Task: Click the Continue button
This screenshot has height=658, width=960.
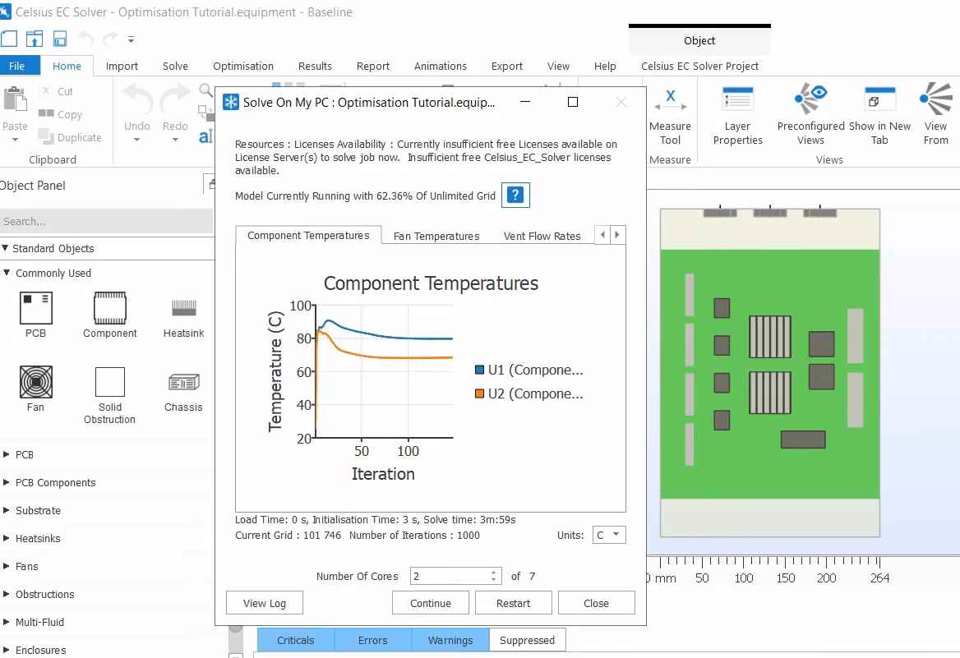Action: coord(431,603)
